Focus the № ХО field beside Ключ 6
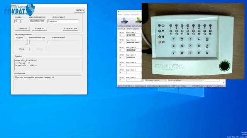 click(x=122, y=72)
